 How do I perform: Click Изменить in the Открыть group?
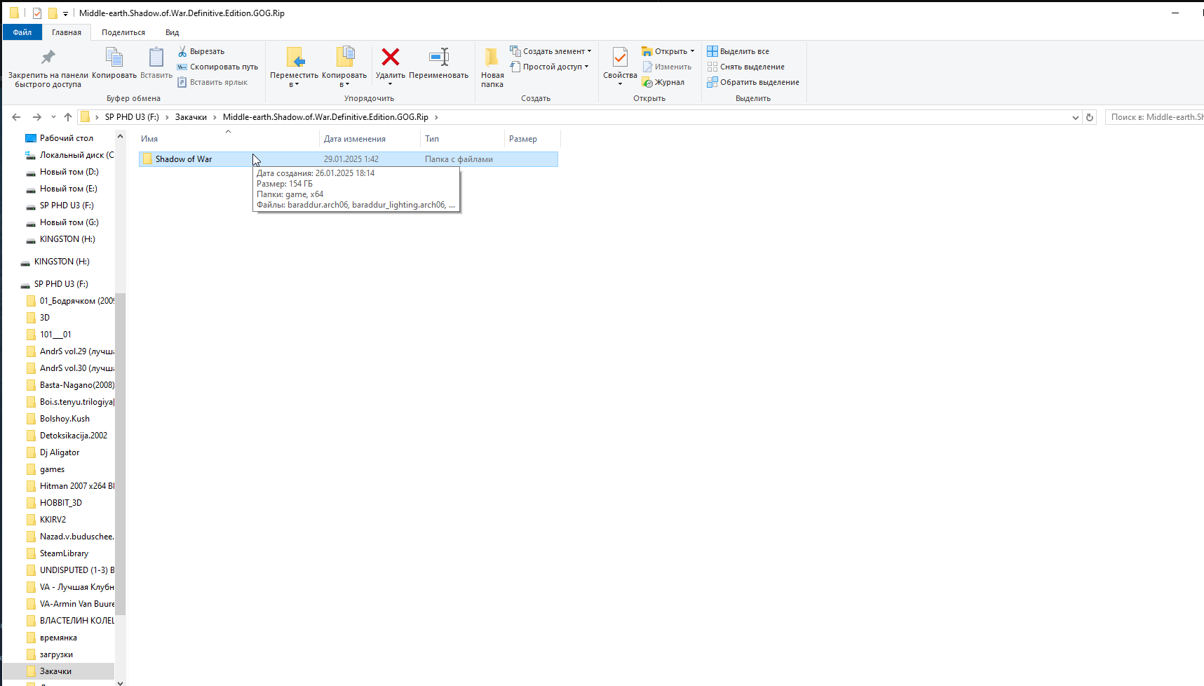667,67
